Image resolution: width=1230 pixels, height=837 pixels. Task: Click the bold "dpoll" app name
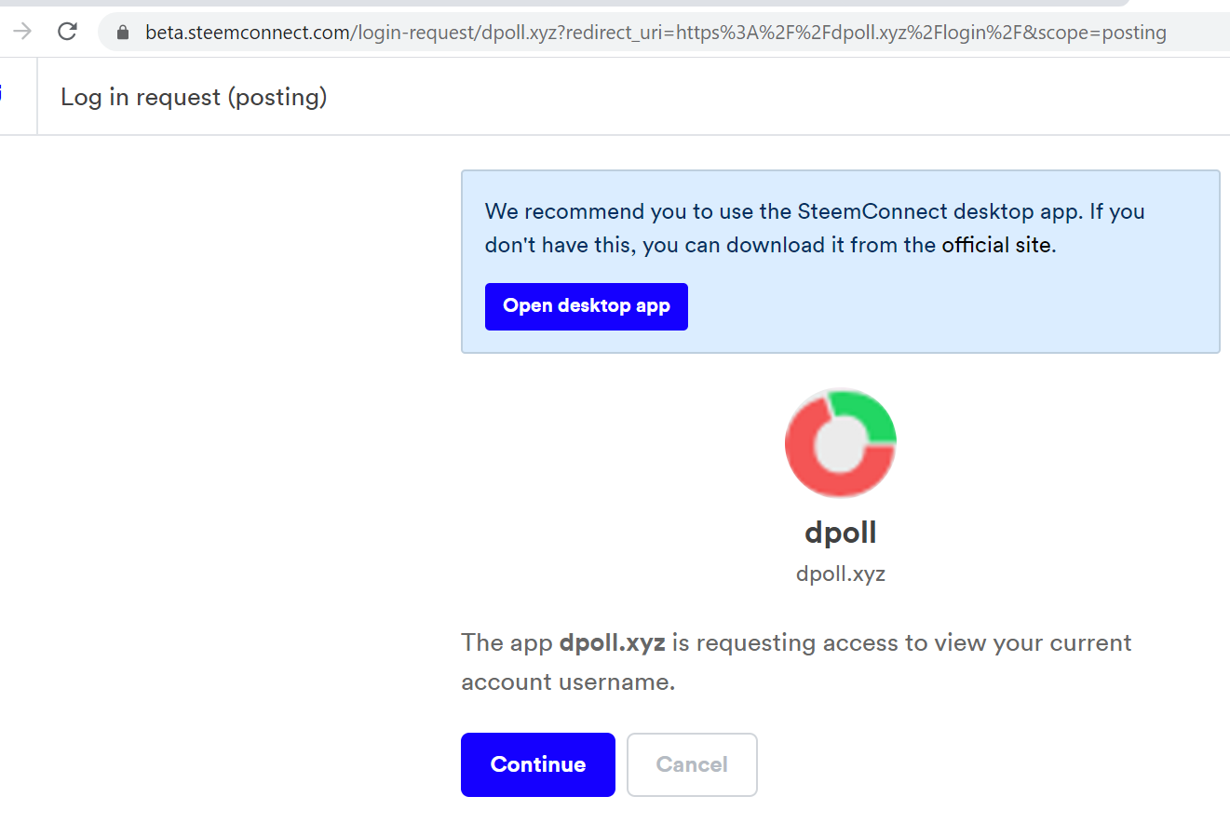pos(841,533)
